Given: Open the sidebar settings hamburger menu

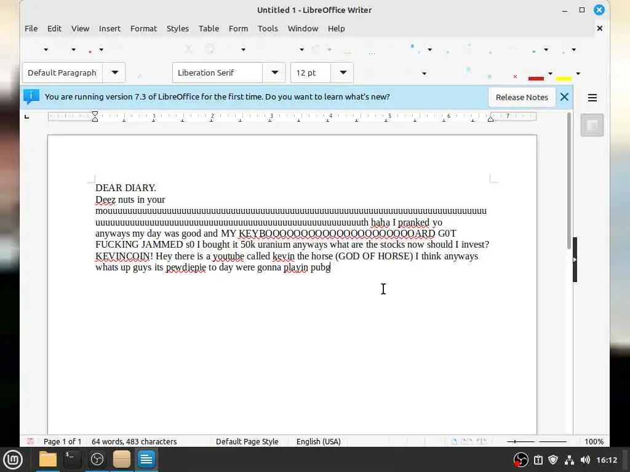Looking at the screenshot, I should click(592, 98).
